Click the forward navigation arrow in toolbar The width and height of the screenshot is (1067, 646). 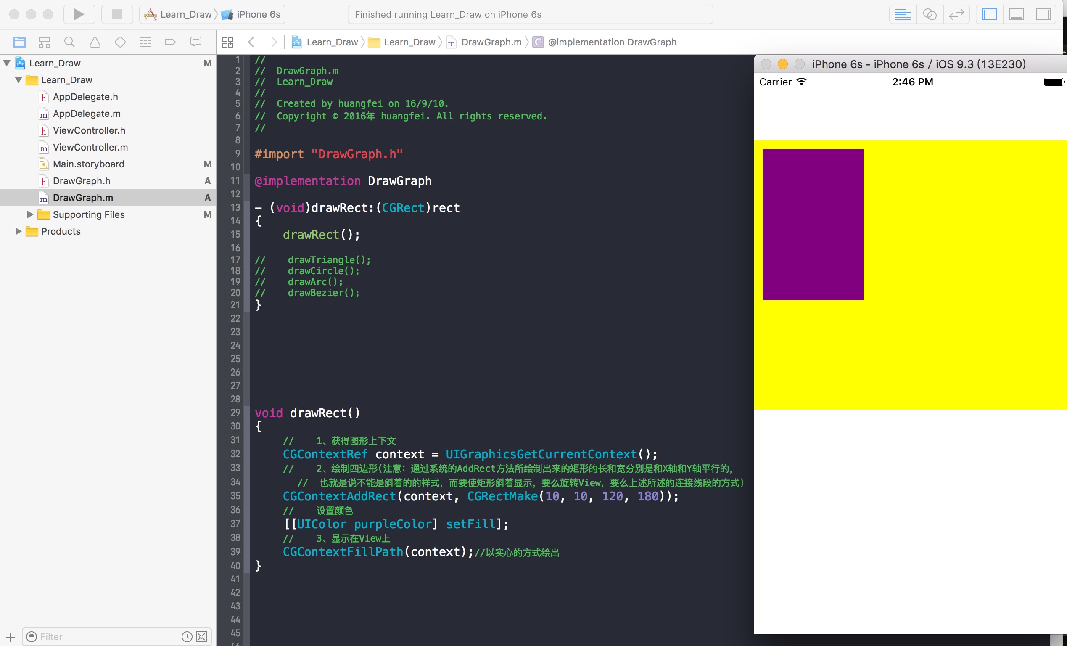point(275,42)
